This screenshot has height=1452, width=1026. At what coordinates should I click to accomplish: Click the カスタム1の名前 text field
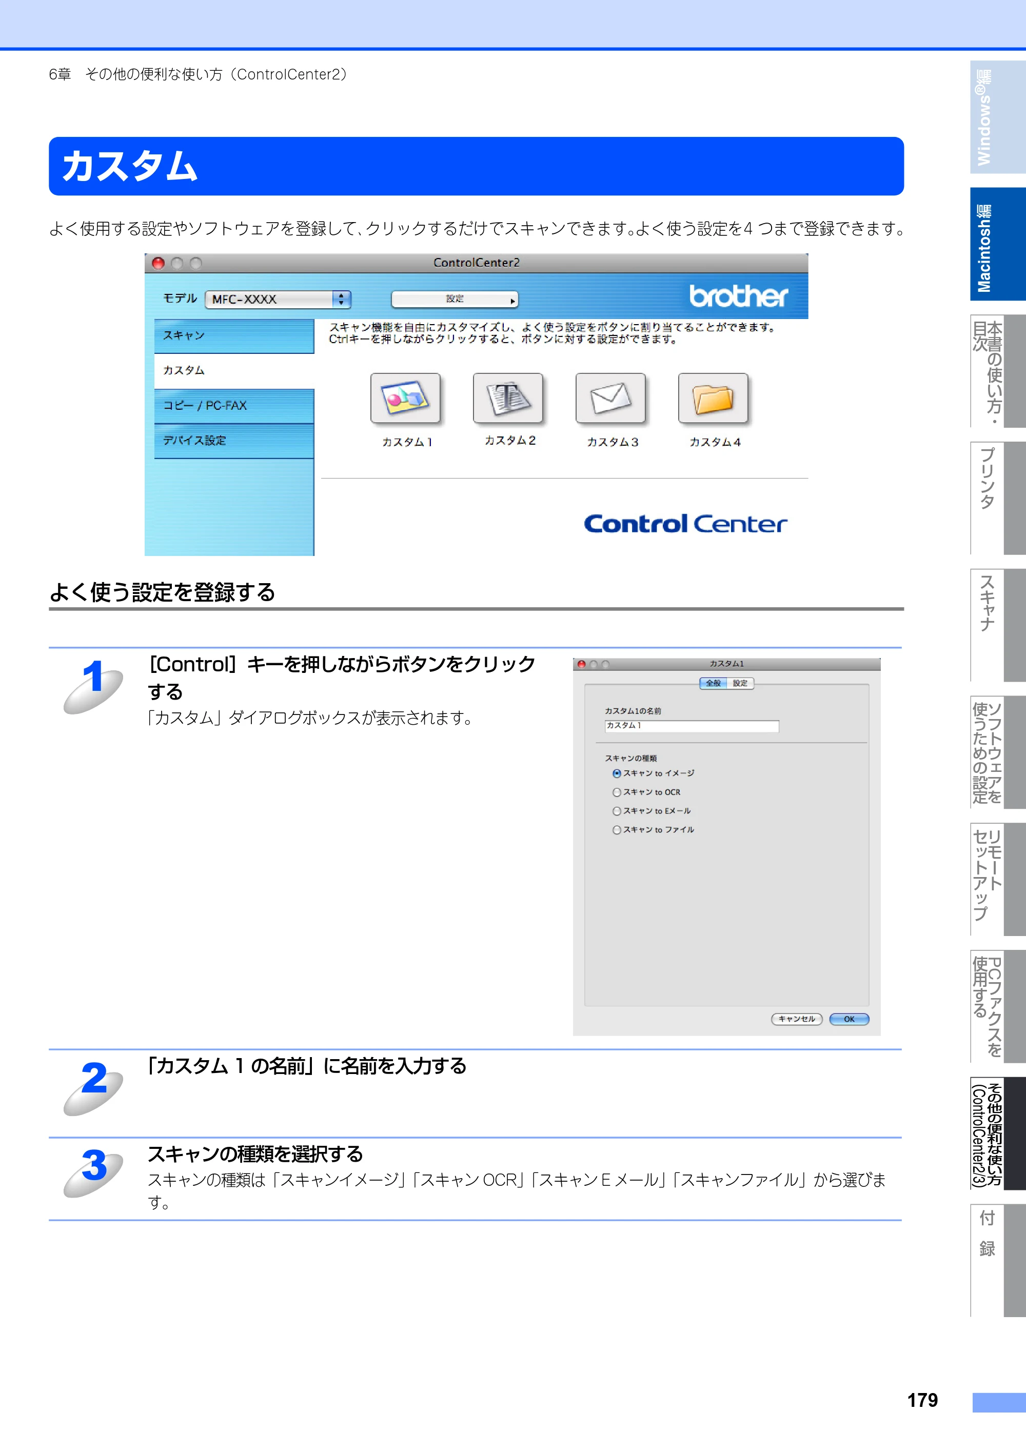coord(692,726)
